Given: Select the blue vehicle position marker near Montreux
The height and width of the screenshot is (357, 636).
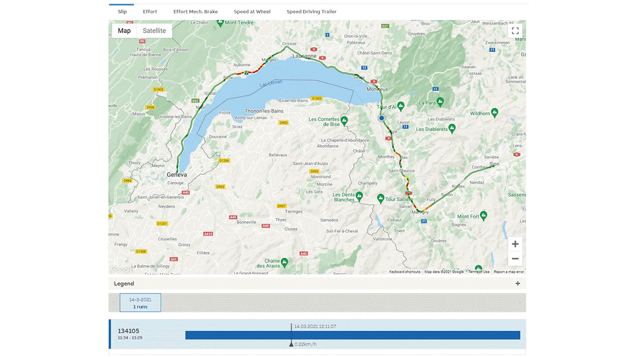Looking at the screenshot, I should point(381,118).
